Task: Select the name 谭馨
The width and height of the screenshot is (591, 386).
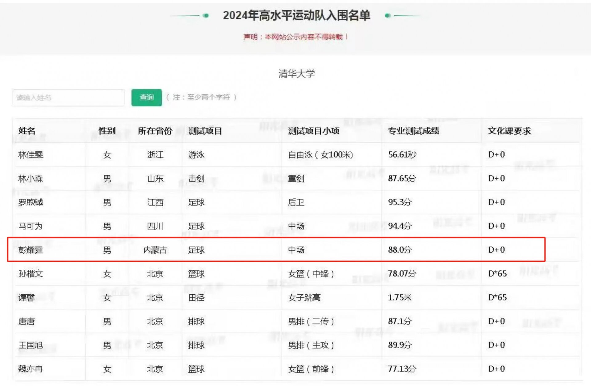Action: [x=26, y=298]
